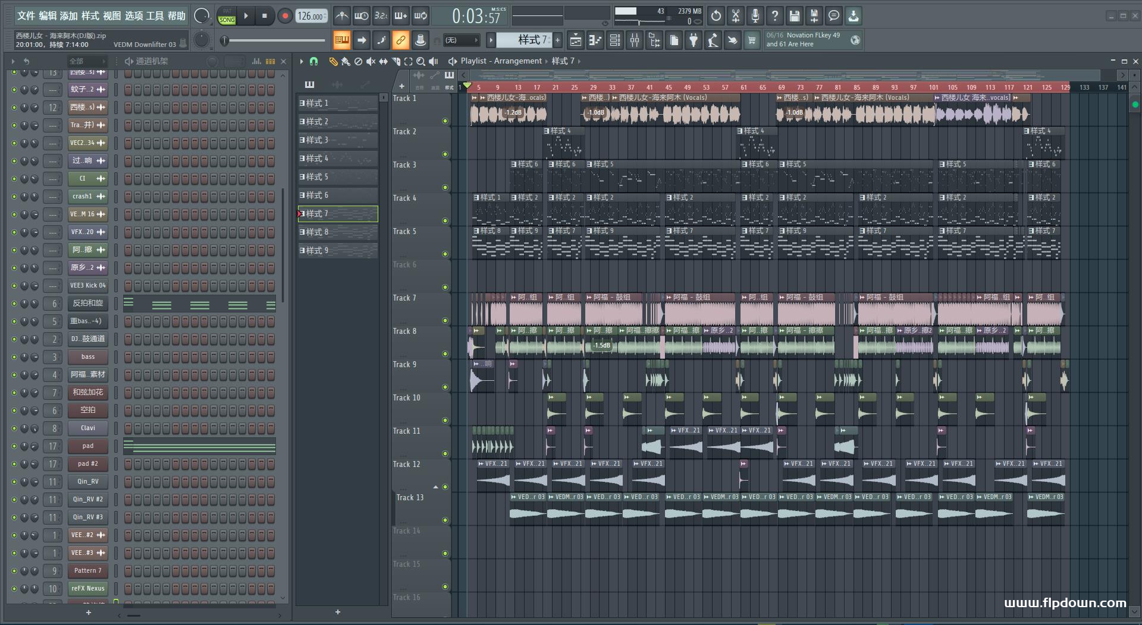Image resolution: width=1142 pixels, height=625 pixels.
Task: Open the help question mark icon
Action: 774,16
